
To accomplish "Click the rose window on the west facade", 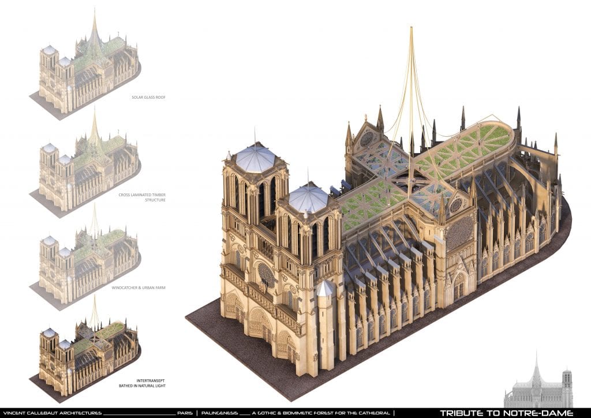I will [266, 275].
